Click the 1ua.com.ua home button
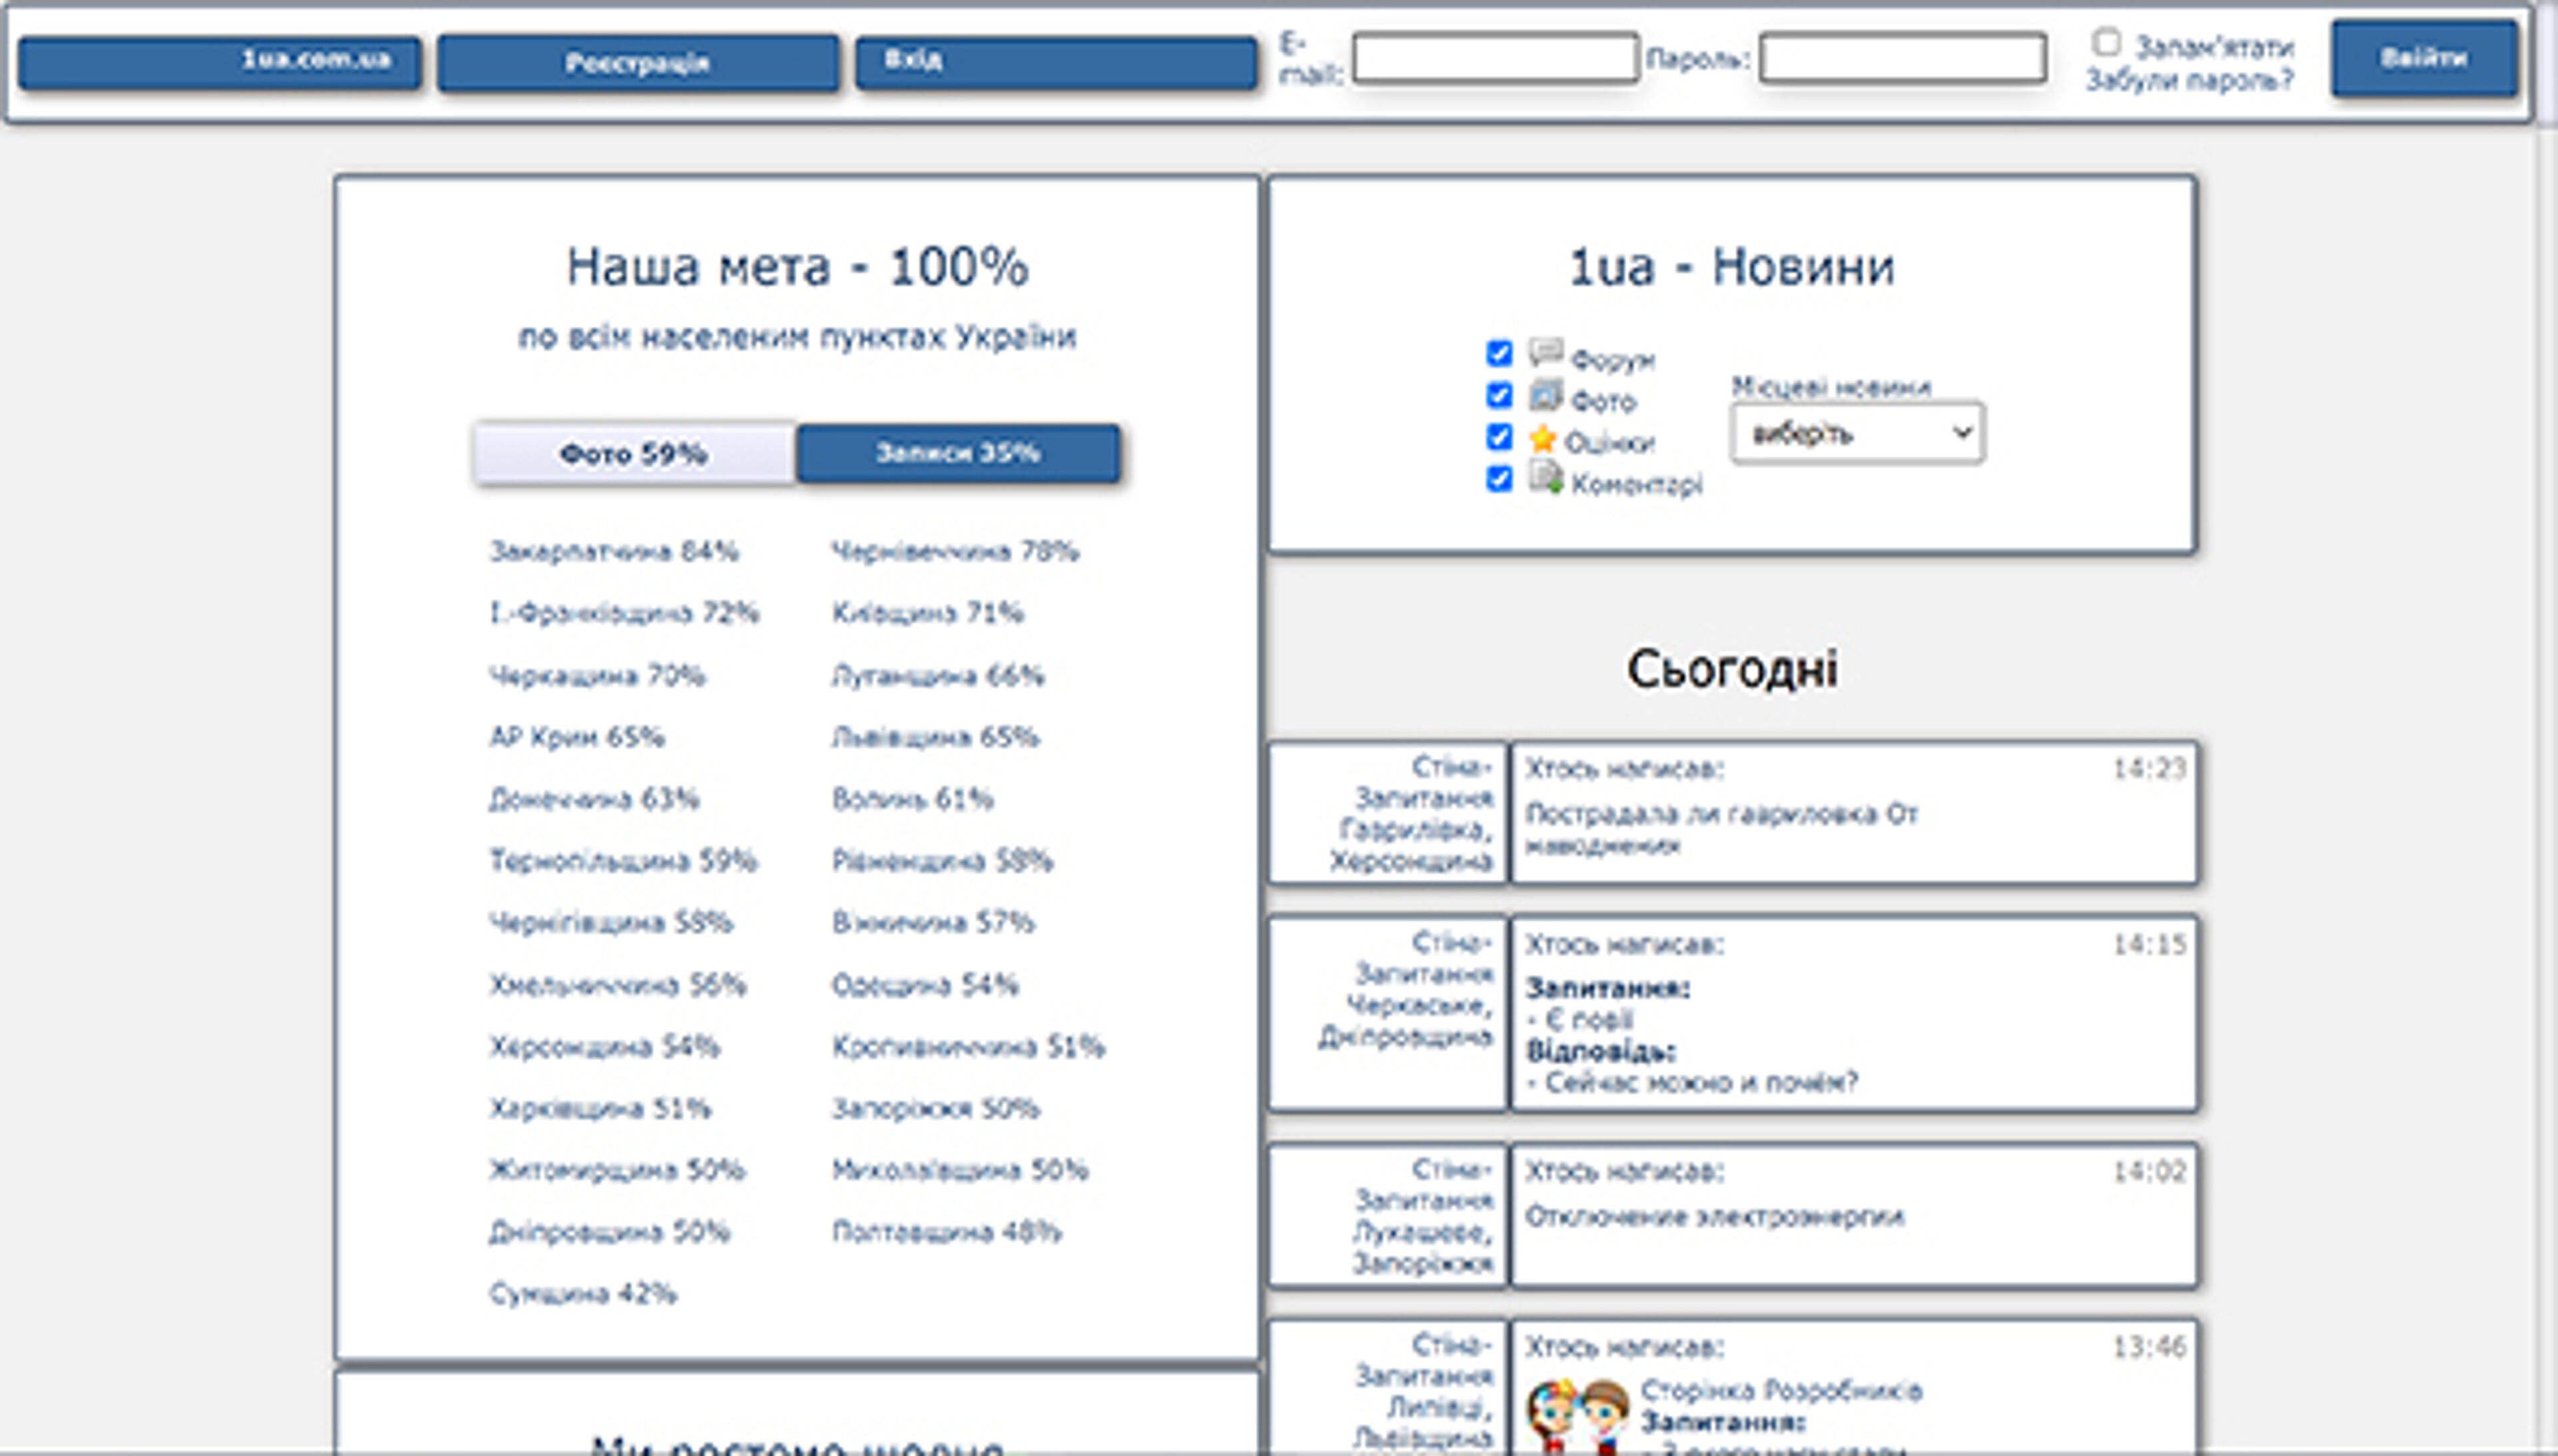2558x1456 pixels. point(221,60)
